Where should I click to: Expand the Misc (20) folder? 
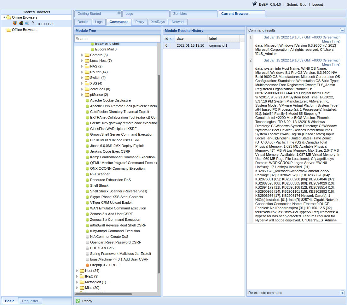pyautogui.click(x=77, y=288)
